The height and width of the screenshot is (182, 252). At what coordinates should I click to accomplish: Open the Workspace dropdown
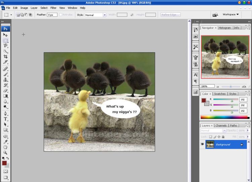tap(230, 14)
